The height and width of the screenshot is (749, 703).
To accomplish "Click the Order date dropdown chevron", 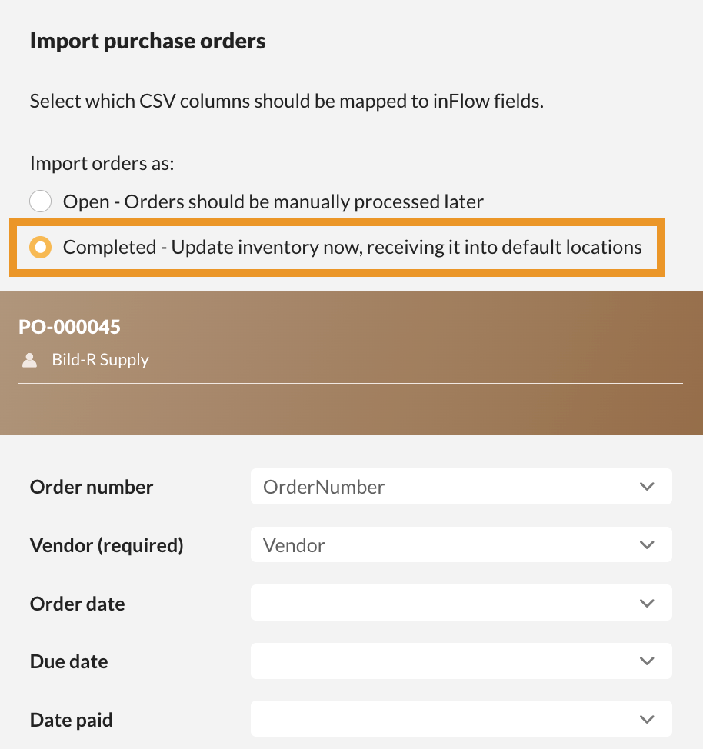I will tap(647, 603).
